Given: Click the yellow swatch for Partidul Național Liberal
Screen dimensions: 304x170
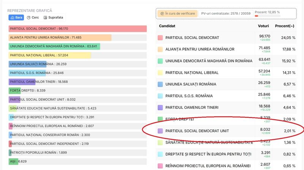Looking at the screenshot, I should pyautogui.click(x=160, y=73).
